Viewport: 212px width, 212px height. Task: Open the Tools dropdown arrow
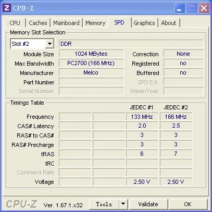click(123, 204)
